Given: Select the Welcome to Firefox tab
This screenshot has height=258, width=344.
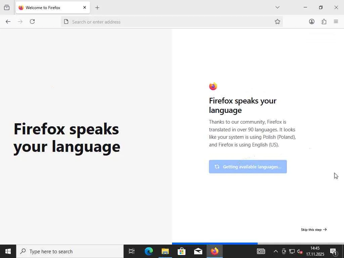Looking at the screenshot, I should [53, 7].
